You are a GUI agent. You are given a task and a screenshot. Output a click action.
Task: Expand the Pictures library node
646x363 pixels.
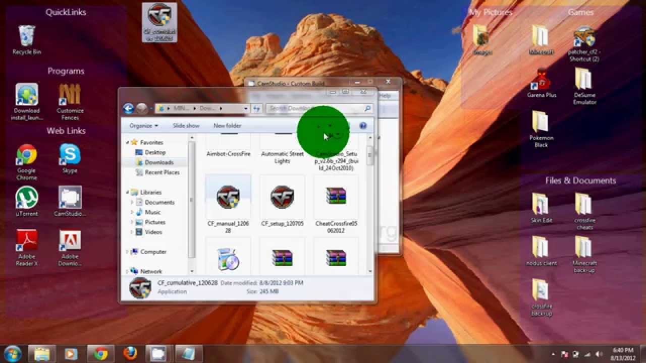[x=133, y=222]
